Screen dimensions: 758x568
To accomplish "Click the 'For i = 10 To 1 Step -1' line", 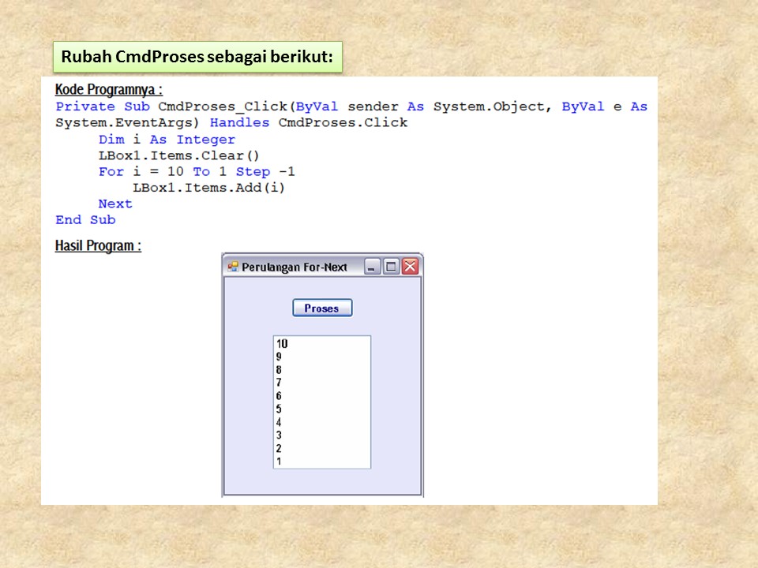I will (197, 171).
